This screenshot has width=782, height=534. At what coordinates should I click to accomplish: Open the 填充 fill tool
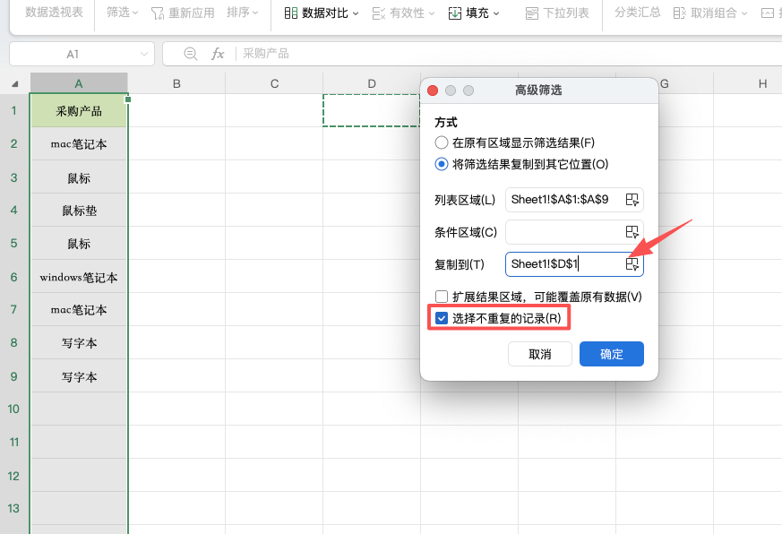pyautogui.click(x=473, y=13)
